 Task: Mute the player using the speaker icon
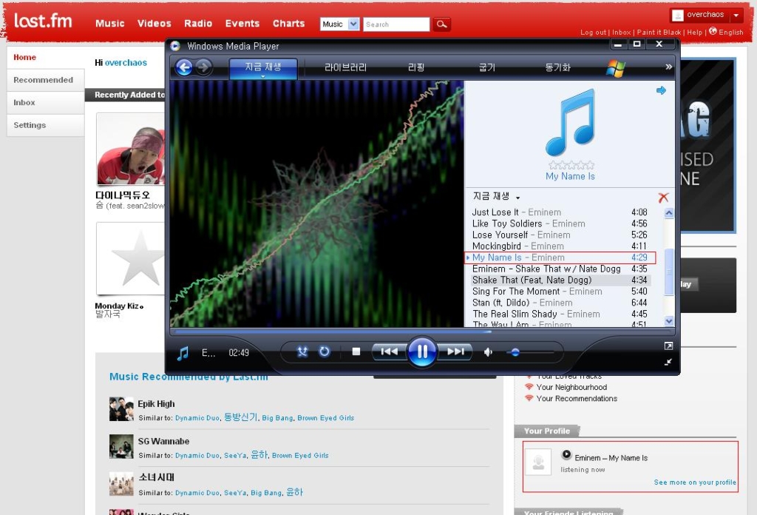488,352
